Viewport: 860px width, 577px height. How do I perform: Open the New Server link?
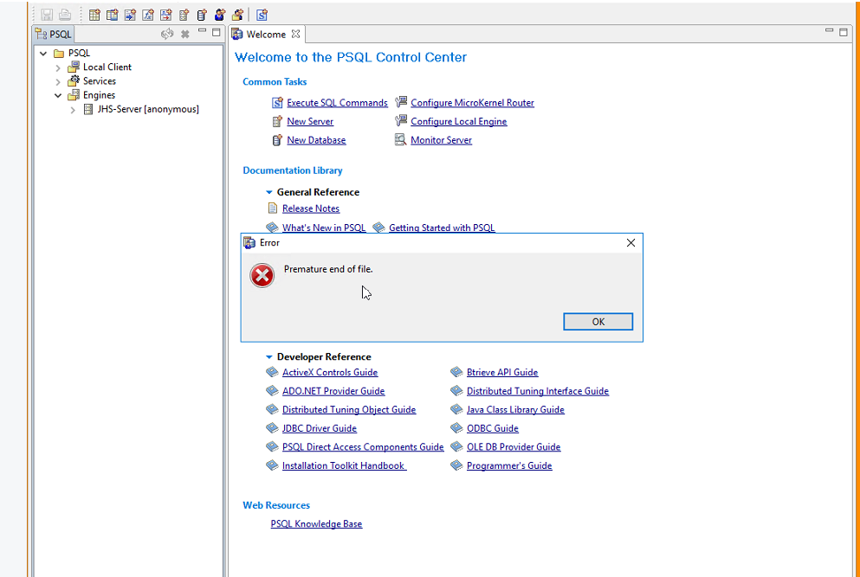pyautogui.click(x=310, y=121)
